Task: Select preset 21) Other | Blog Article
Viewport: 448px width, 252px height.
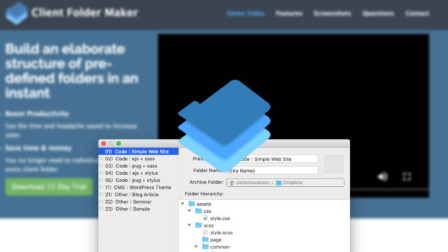Action: [x=139, y=195]
